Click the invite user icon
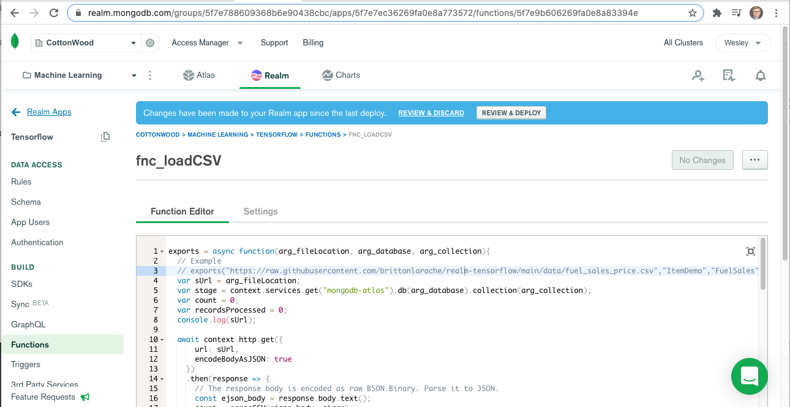The width and height of the screenshot is (790, 407). [x=698, y=75]
